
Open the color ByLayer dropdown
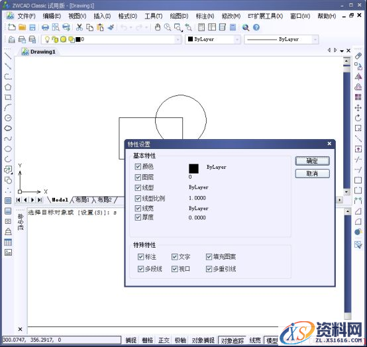pos(237,40)
